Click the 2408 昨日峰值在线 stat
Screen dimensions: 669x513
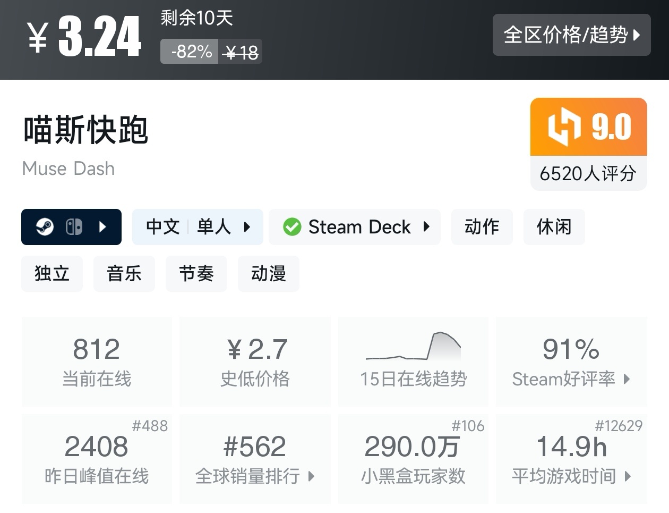97,459
